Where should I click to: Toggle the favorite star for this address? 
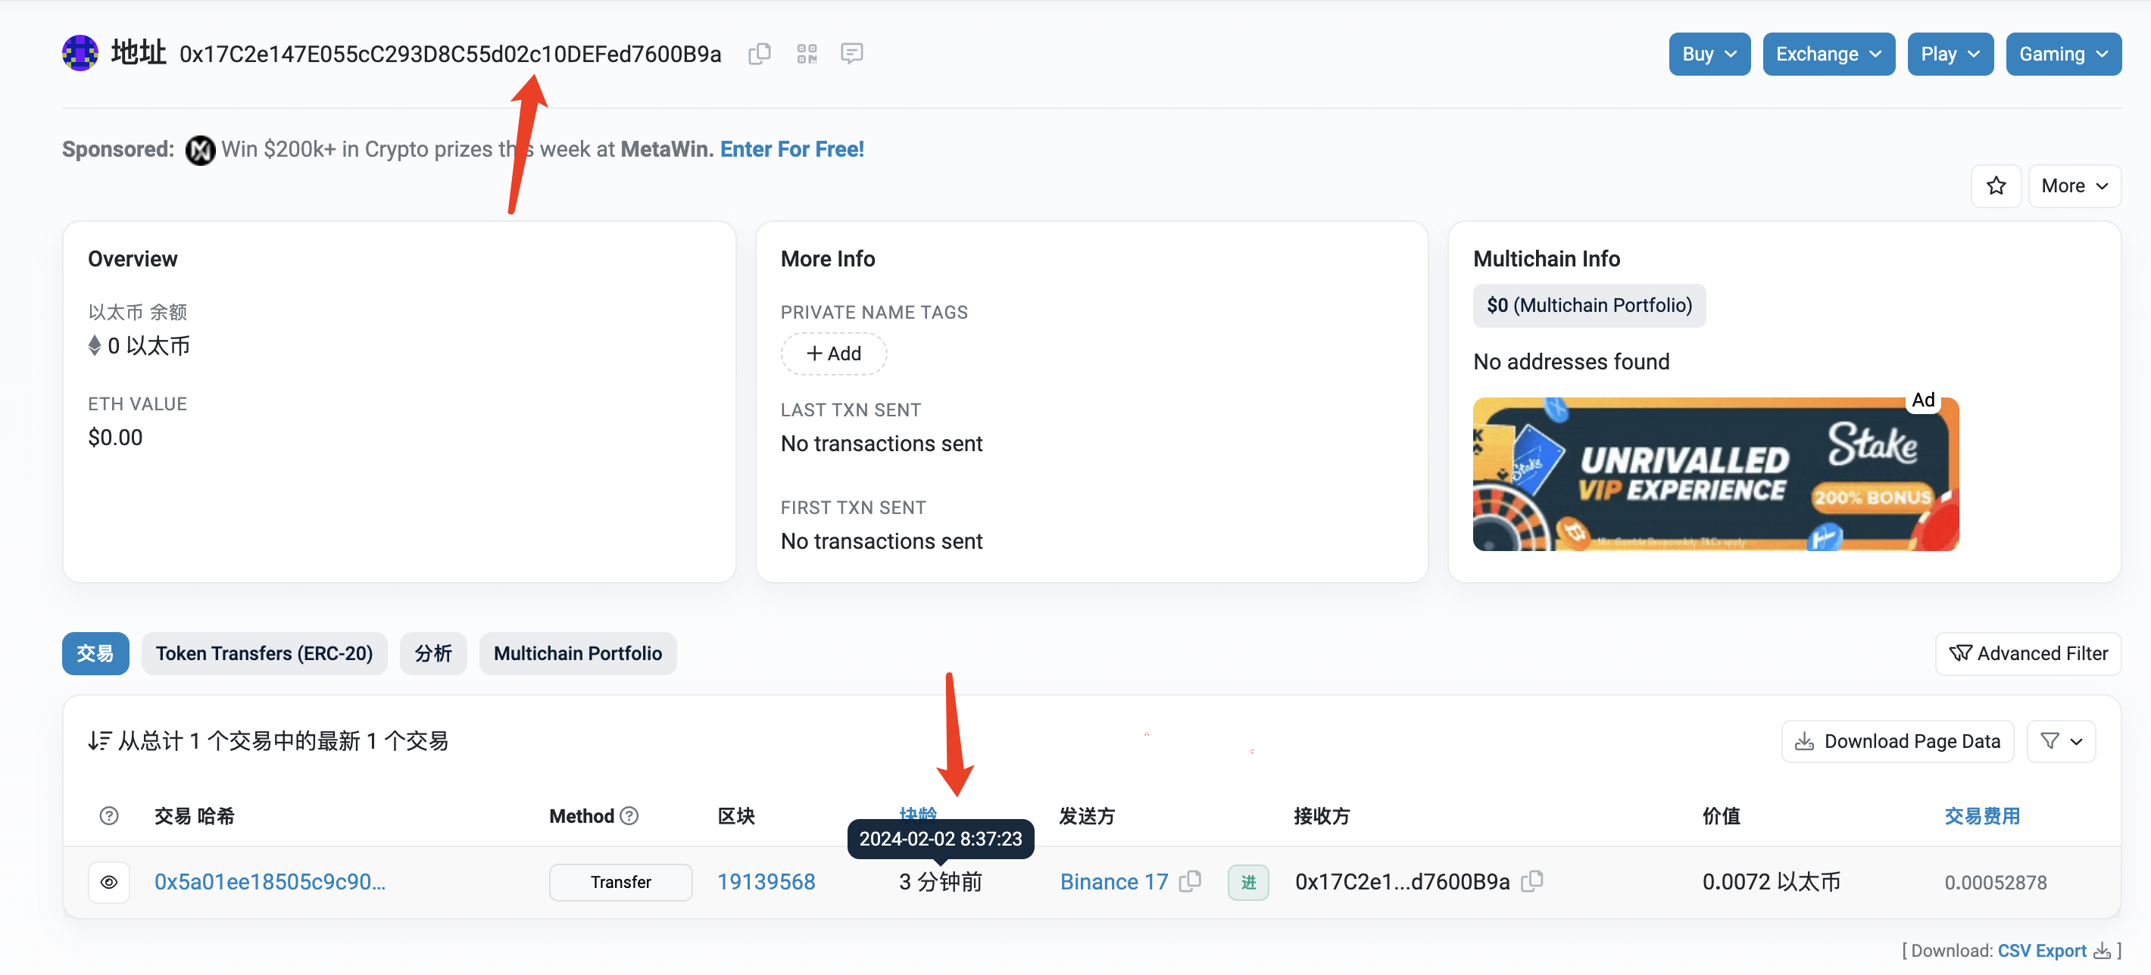click(1996, 185)
